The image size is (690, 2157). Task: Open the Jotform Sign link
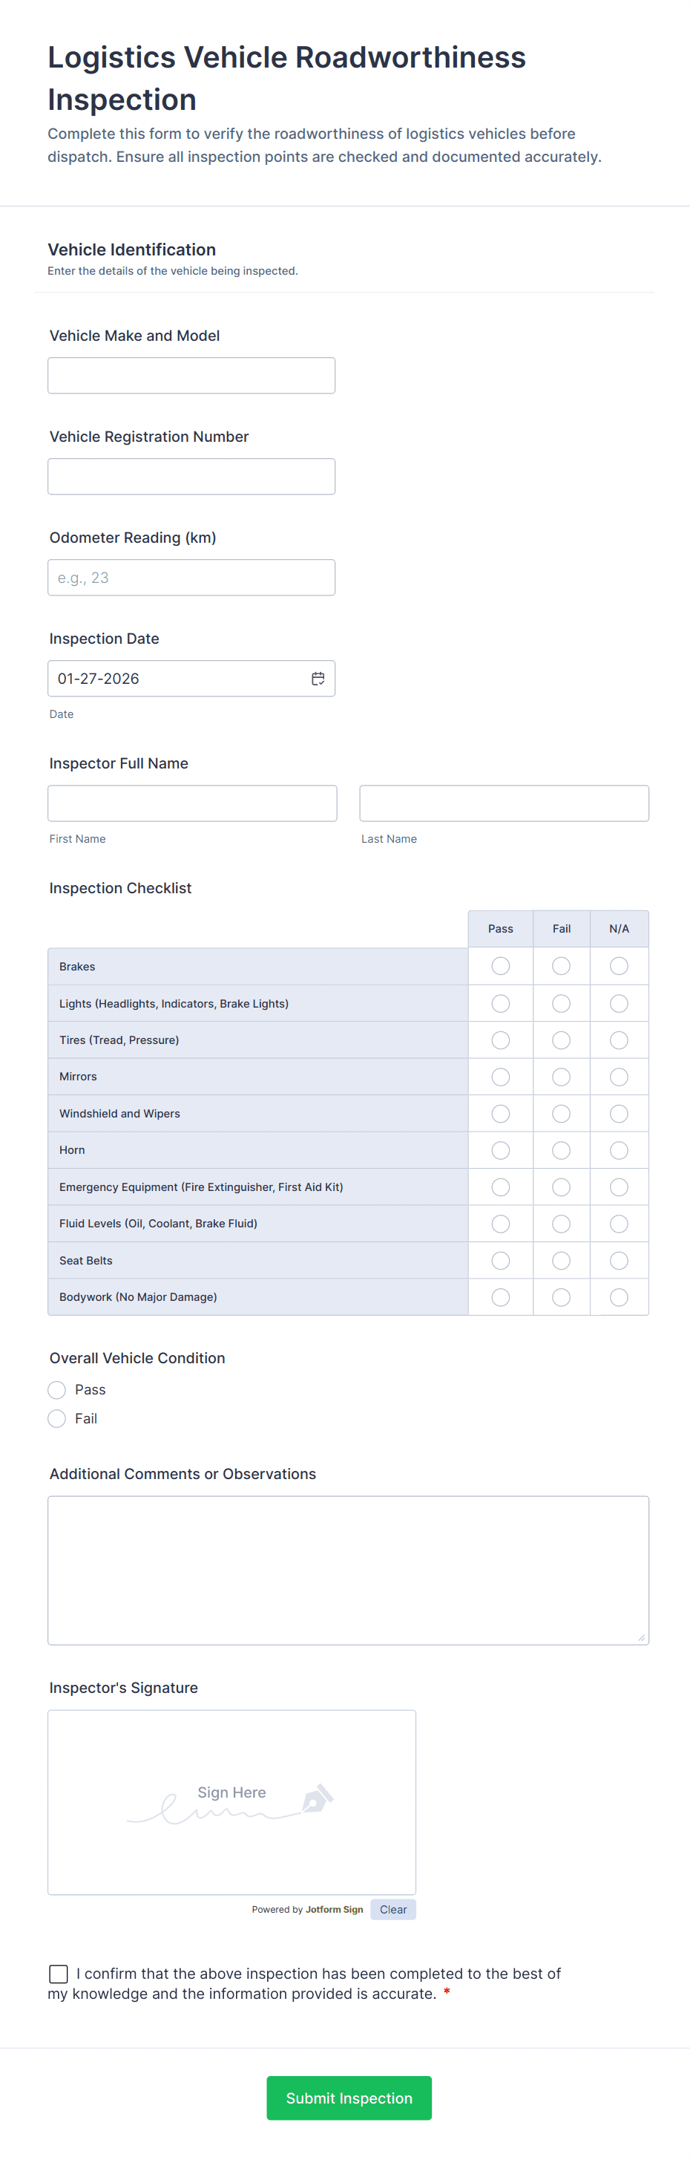coord(334,1910)
